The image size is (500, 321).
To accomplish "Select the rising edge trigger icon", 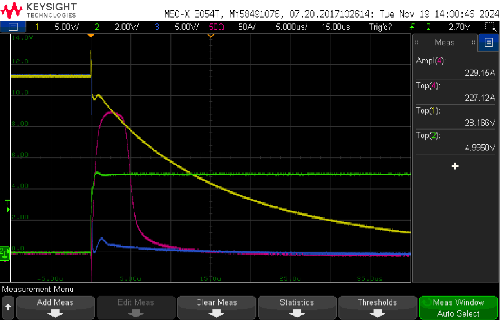I will click(412, 27).
